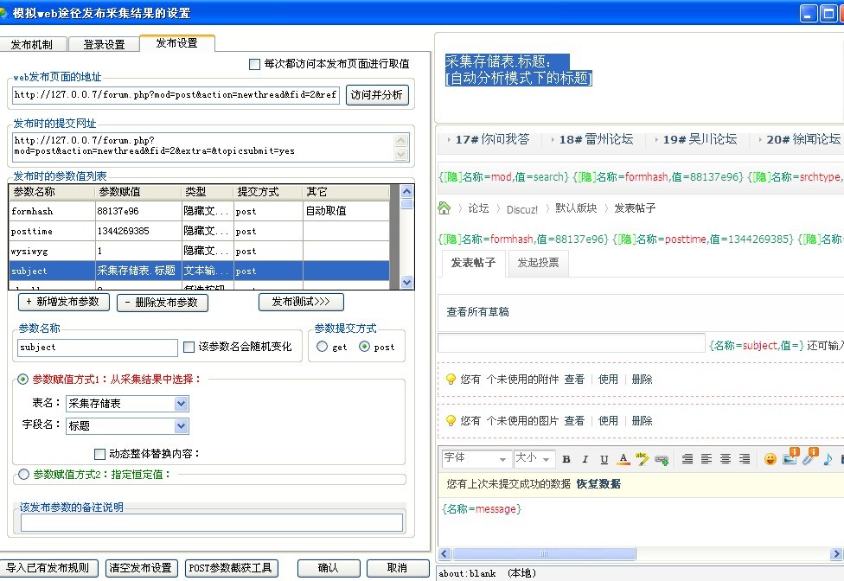Open the 字体 font dropdown in the editor
Screen dimensions: 844x581
tap(501, 459)
